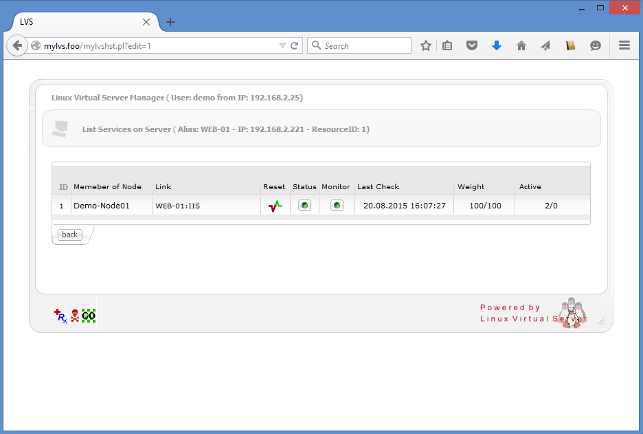This screenshot has height=434, width=643.
Task: Click inside the Search input field
Action: pos(365,46)
